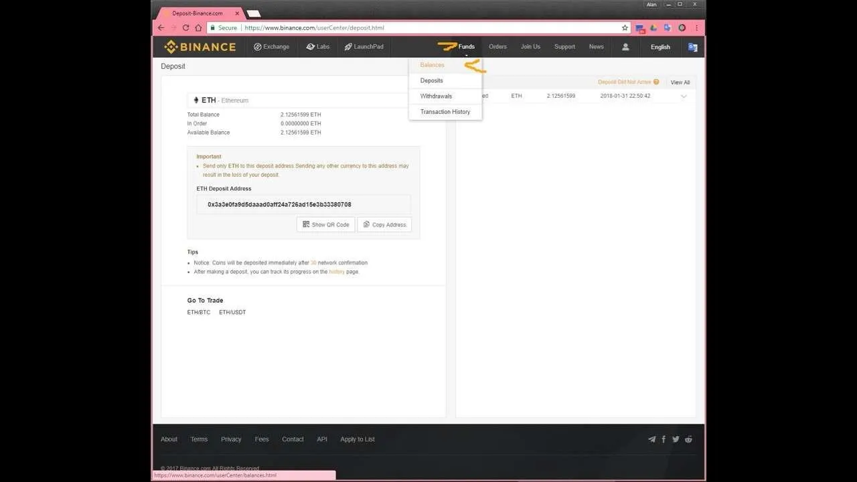Image resolution: width=857 pixels, height=482 pixels.
Task: Open the Support menu item
Action: (564, 47)
